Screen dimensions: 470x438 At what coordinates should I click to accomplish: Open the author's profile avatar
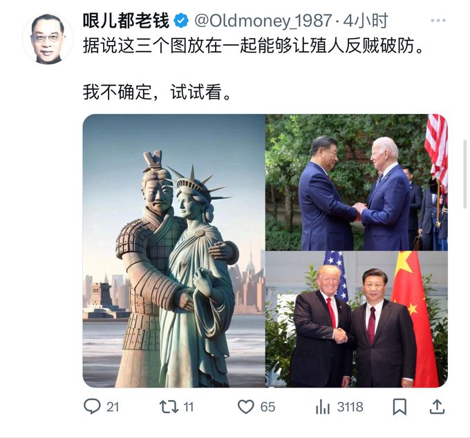tap(48, 39)
